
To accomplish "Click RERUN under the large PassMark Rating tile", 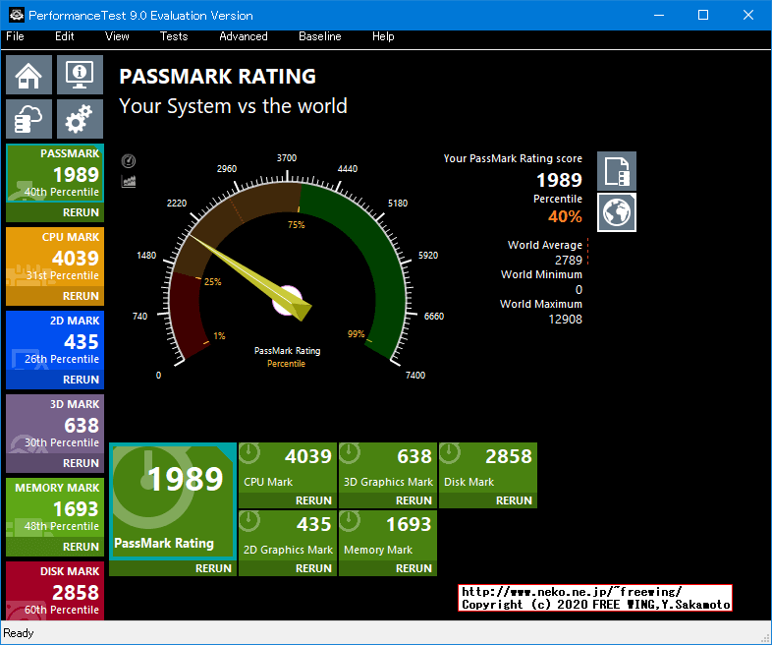I will click(x=213, y=568).
